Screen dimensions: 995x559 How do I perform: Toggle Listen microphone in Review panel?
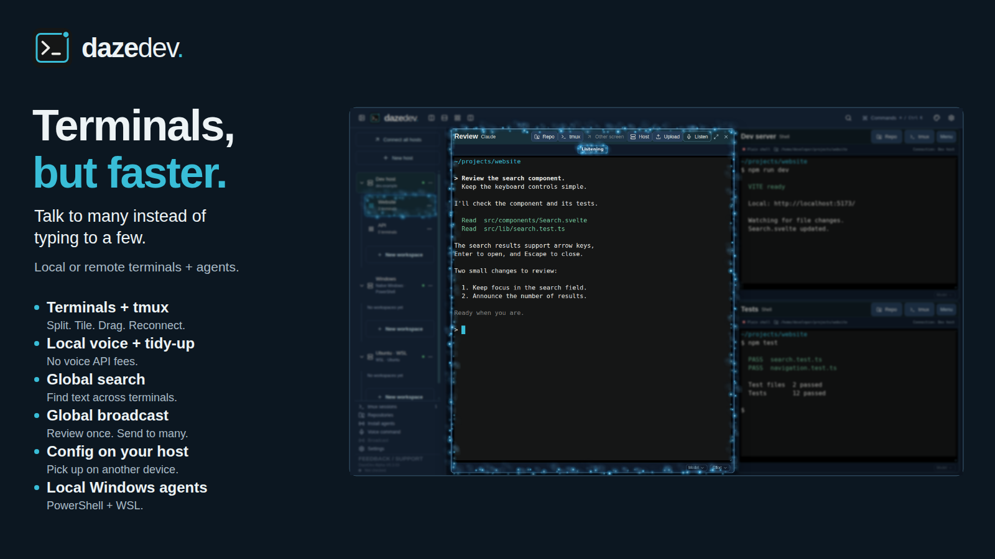click(697, 137)
